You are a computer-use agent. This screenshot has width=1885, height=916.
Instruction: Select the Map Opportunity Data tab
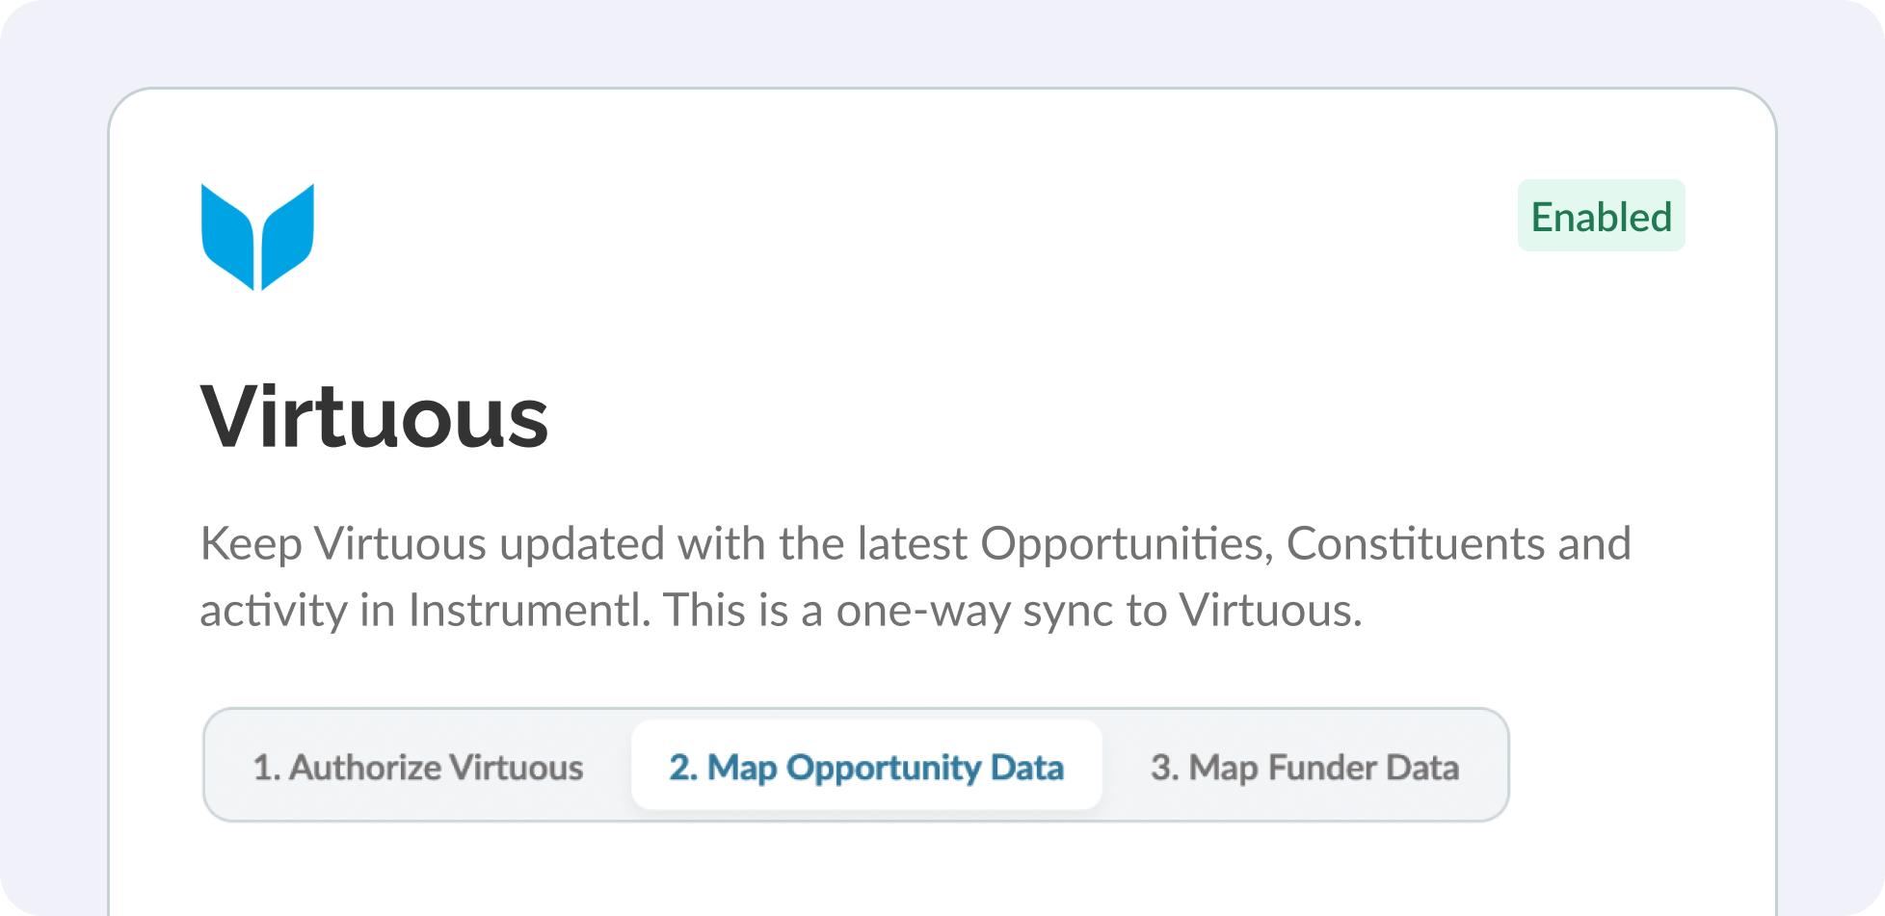[866, 767]
